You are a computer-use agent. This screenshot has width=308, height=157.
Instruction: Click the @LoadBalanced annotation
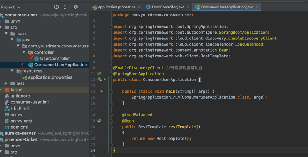(x=137, y=115)
